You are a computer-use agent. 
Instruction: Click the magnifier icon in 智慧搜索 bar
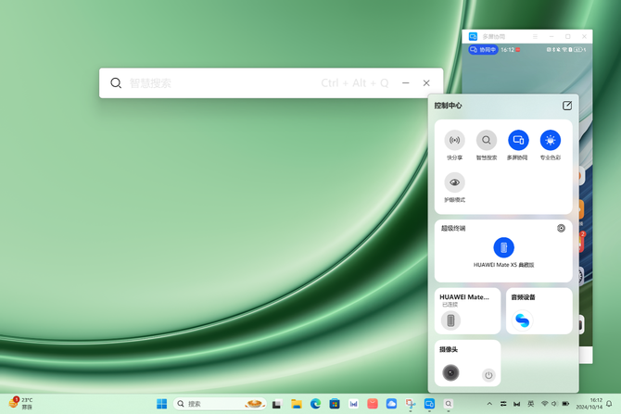click(x=116, y=83)
